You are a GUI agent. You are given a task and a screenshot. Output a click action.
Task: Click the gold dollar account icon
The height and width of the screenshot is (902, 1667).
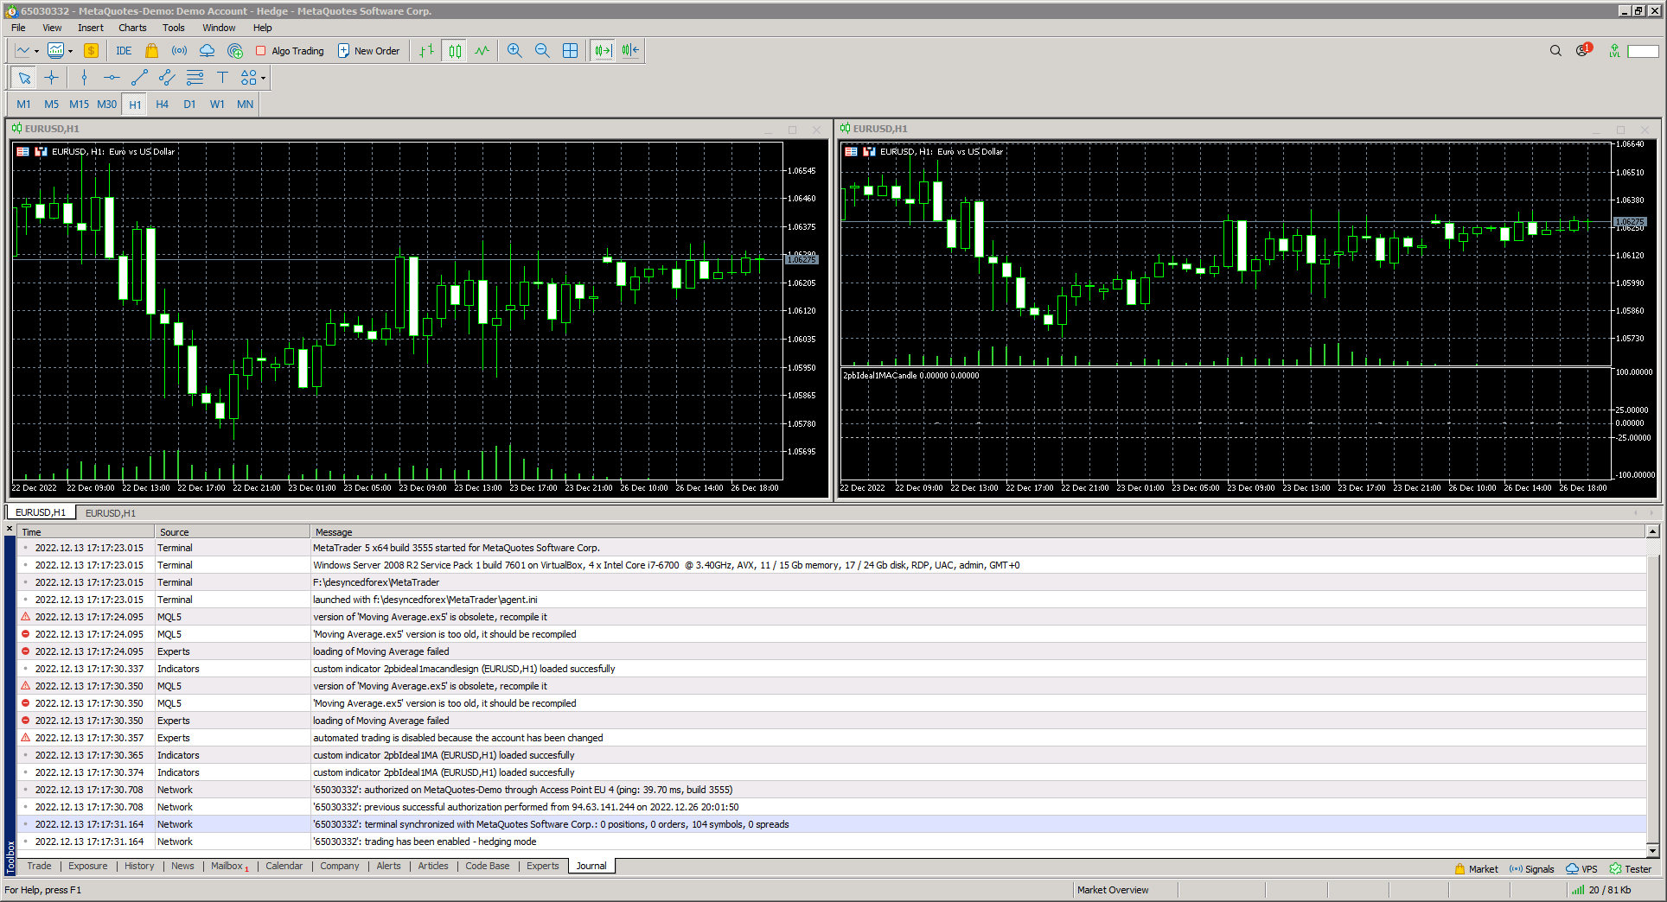[91, 51]
